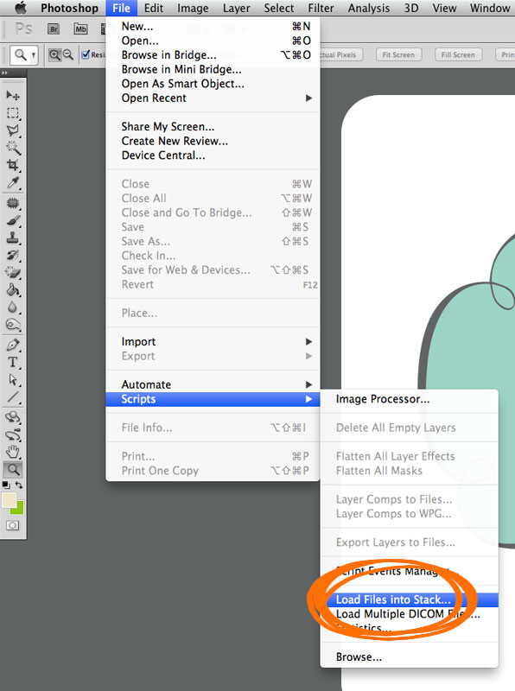The width and height of the screenshot is (515, 691).
Task: Click the foreground color swatch
Action: coord(9,501)
